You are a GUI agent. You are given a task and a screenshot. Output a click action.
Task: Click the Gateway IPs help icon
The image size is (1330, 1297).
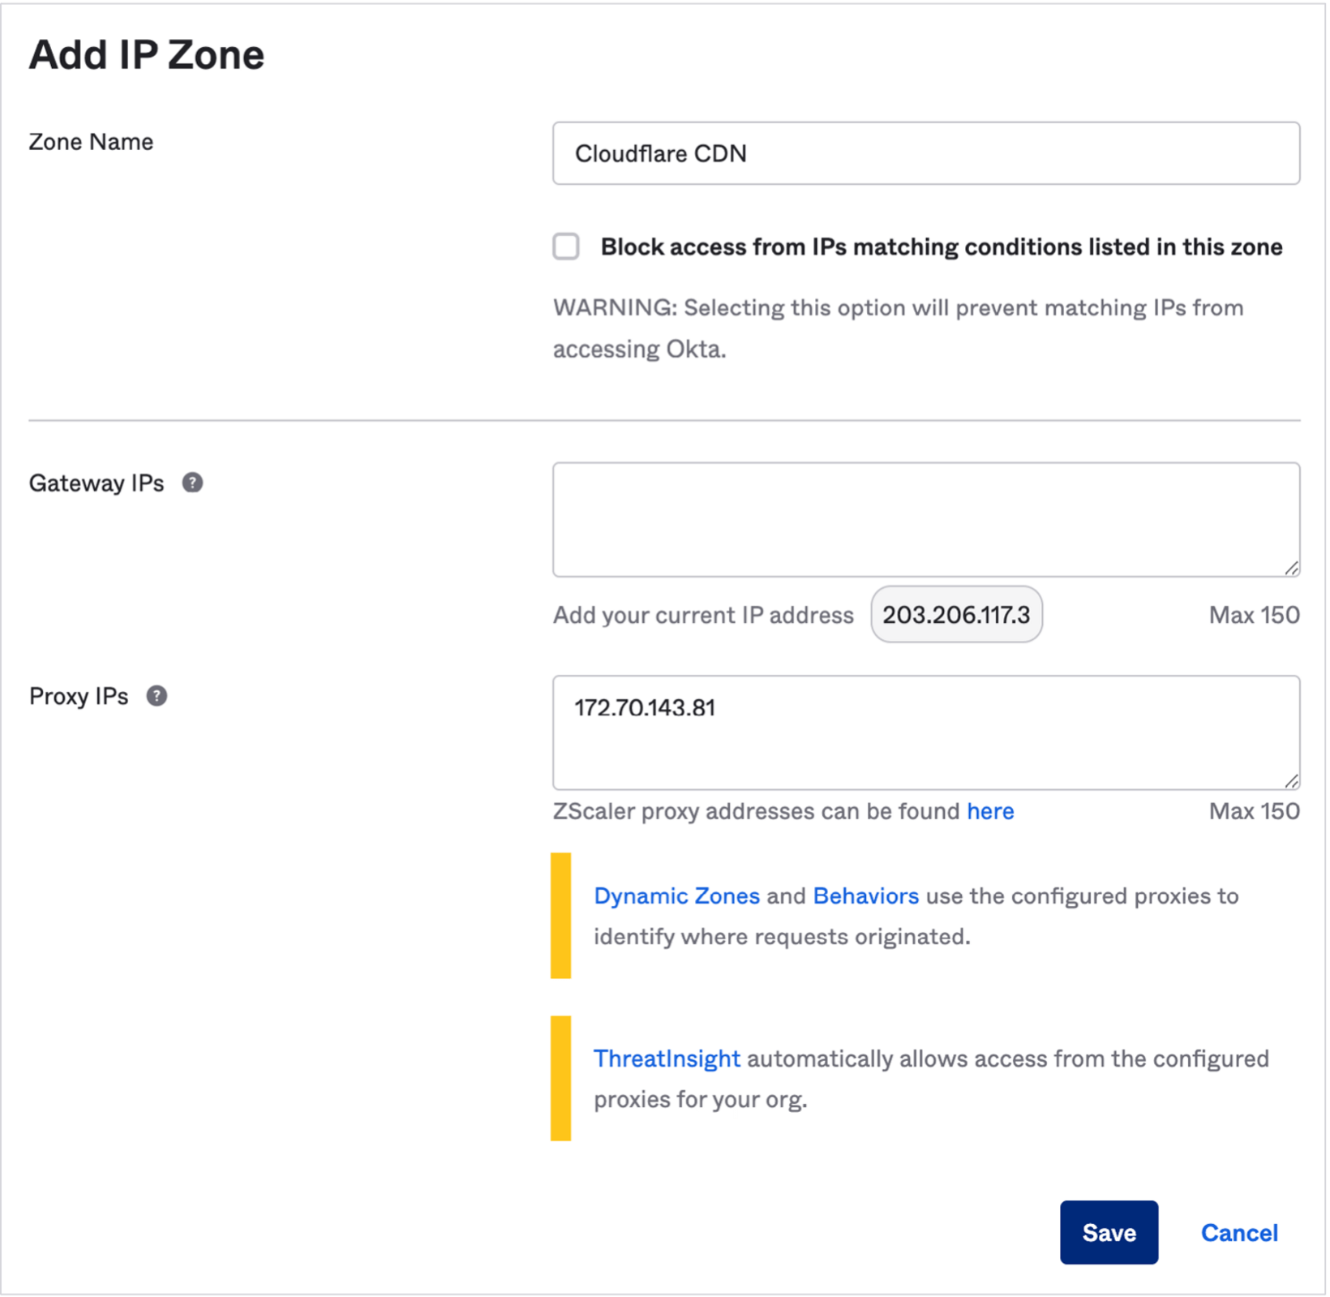coord(192,483)
